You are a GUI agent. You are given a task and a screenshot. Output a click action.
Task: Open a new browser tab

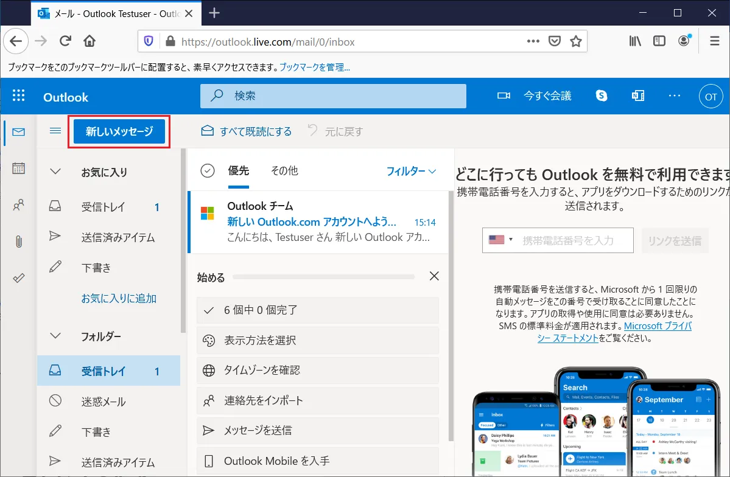click(214, 13)
